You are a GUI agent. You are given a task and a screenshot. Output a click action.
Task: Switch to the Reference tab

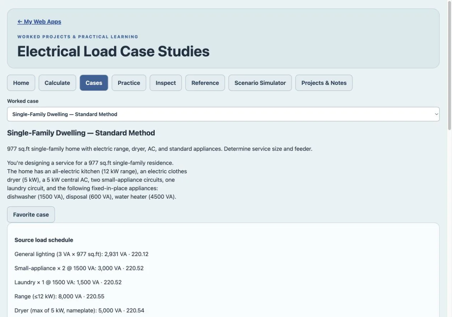(x=205, y=83)
